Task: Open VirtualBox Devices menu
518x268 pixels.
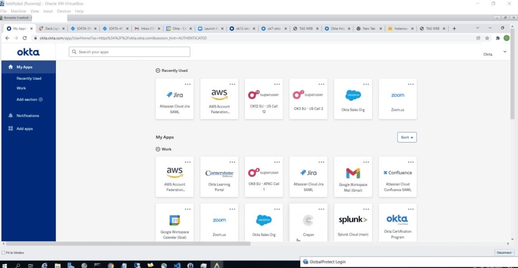Action: [64, 11]
